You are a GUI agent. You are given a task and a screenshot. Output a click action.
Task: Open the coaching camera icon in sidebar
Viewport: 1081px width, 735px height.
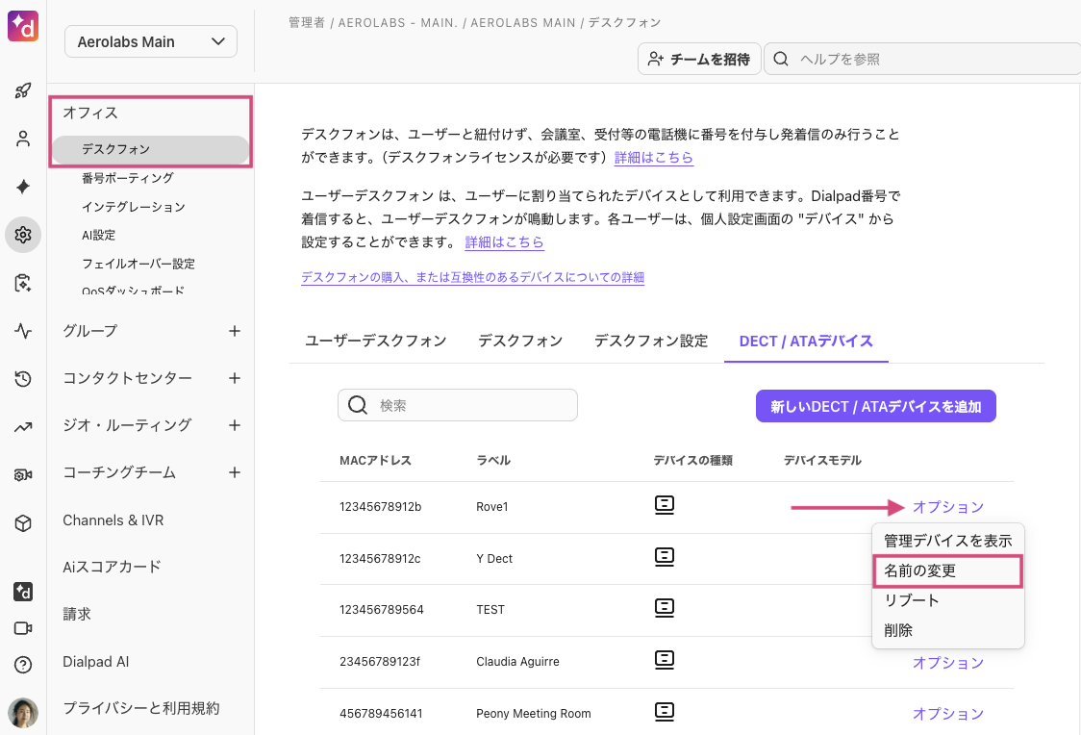tap(23, 475)
